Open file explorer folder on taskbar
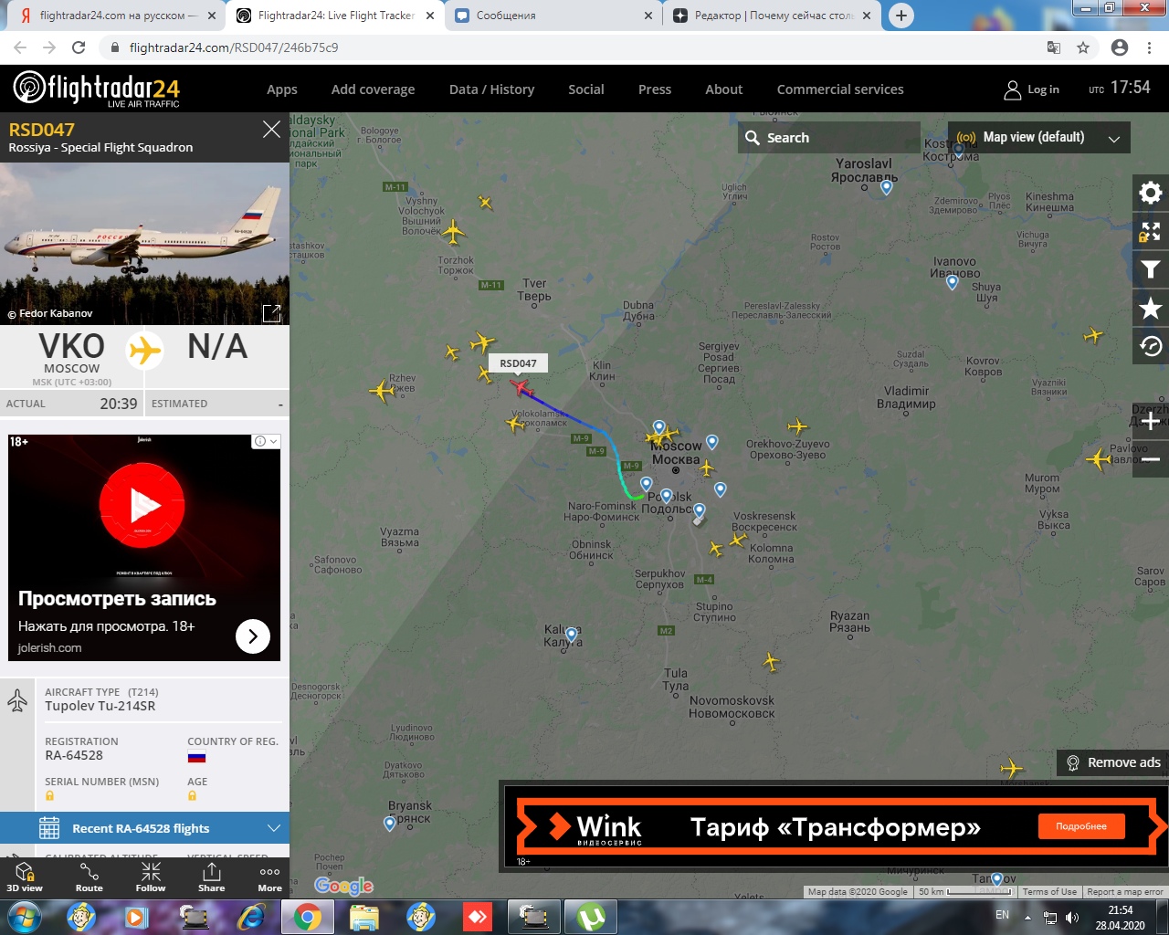The image size is (1169, 935). pos(364,916)
